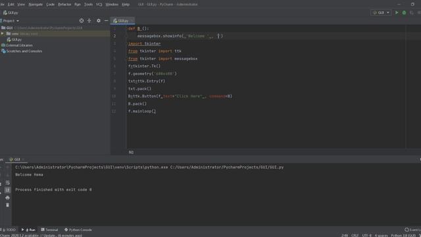Toggle scroll to end in the Run console
The width and height of the screenshot is (421, 237).
tap(7, 190)
